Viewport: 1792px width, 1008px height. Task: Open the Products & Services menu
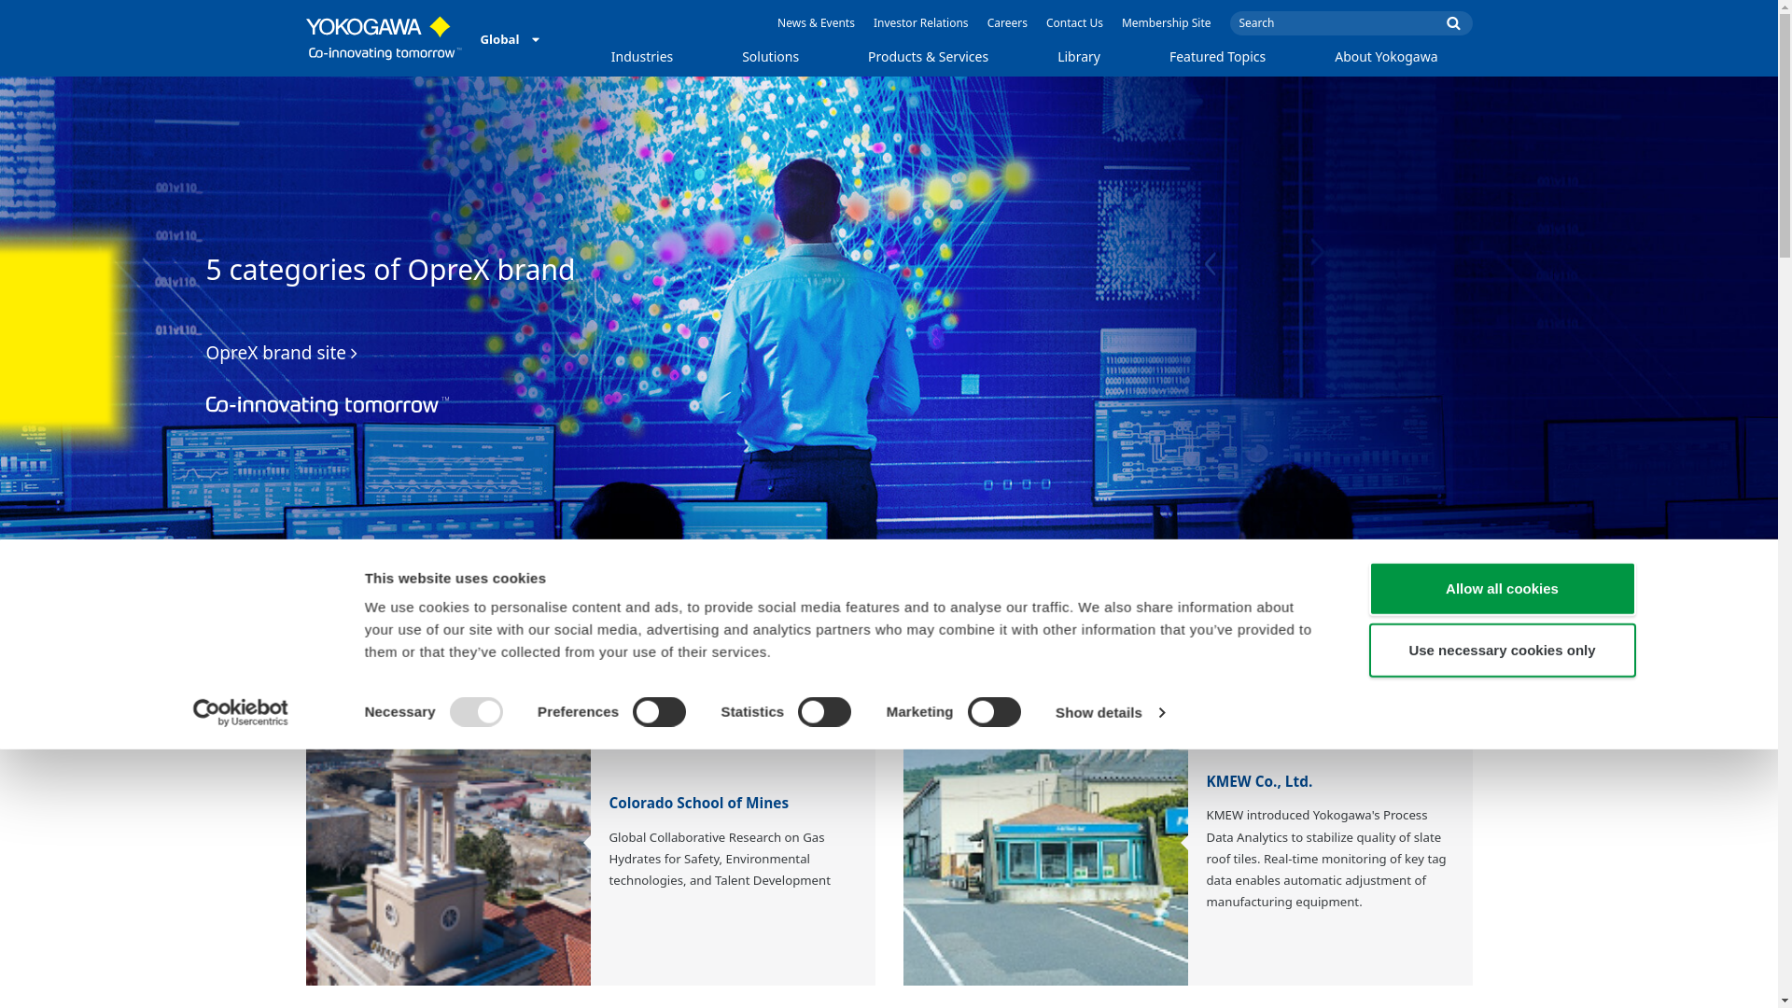pos(928,57)
